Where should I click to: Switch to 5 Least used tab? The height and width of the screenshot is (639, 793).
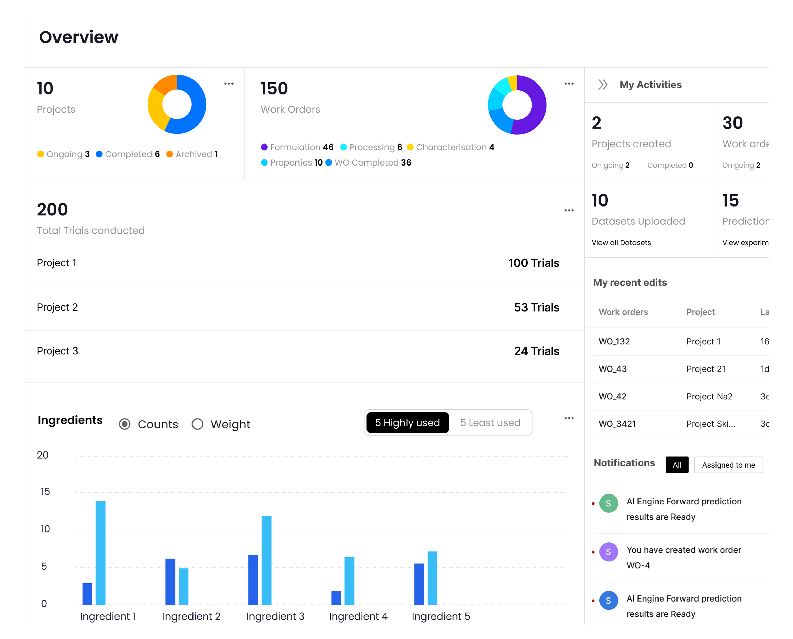(x=490, y=423)
